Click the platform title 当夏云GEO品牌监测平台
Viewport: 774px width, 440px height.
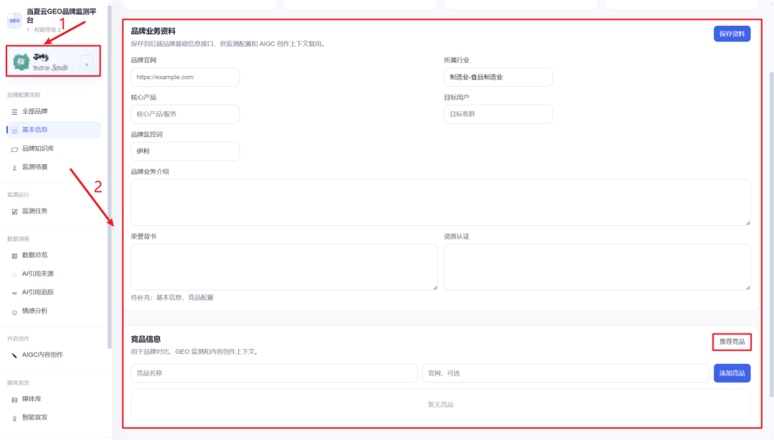click(61, 15)
